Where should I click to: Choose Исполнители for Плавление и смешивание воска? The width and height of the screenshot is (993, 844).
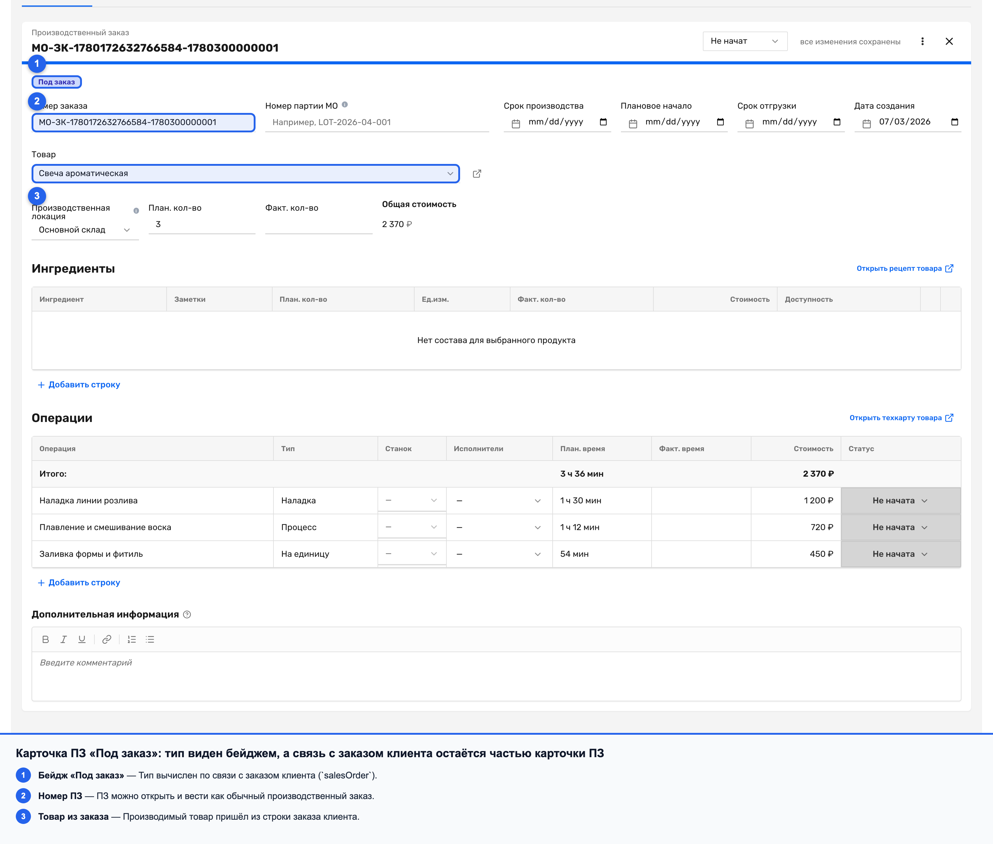click(499, 528)
